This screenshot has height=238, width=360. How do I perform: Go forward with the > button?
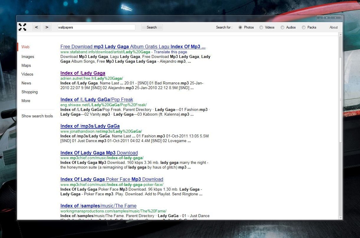coord(47,27)
